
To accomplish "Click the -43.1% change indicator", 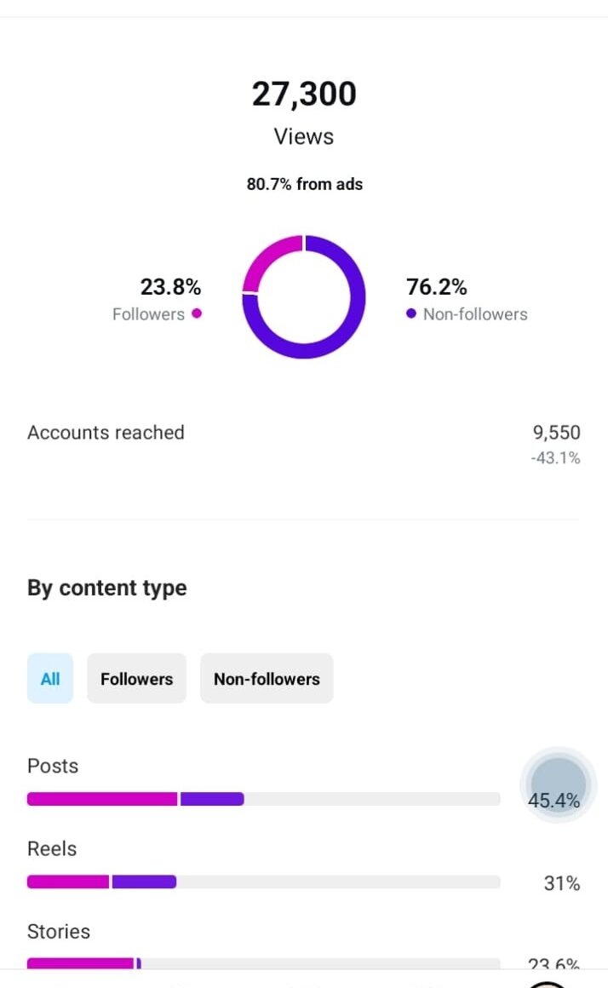I will pos(555,458).
